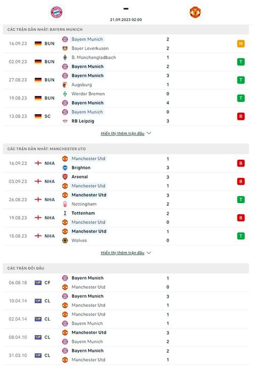
Task: Click the Werder Bremen team logo
Action: (x=65, y=94)
